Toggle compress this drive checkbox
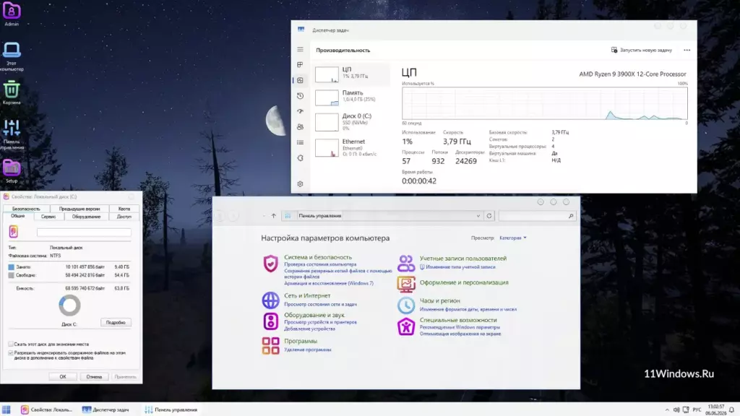 pos(10,344)
